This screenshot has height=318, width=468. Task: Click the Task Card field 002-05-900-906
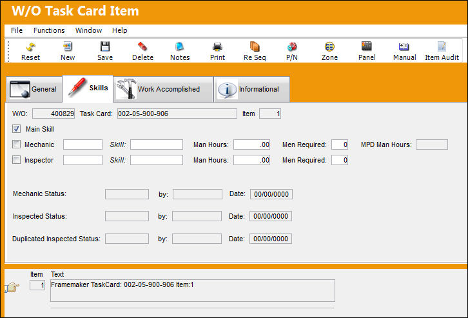(x=177, y=114)
